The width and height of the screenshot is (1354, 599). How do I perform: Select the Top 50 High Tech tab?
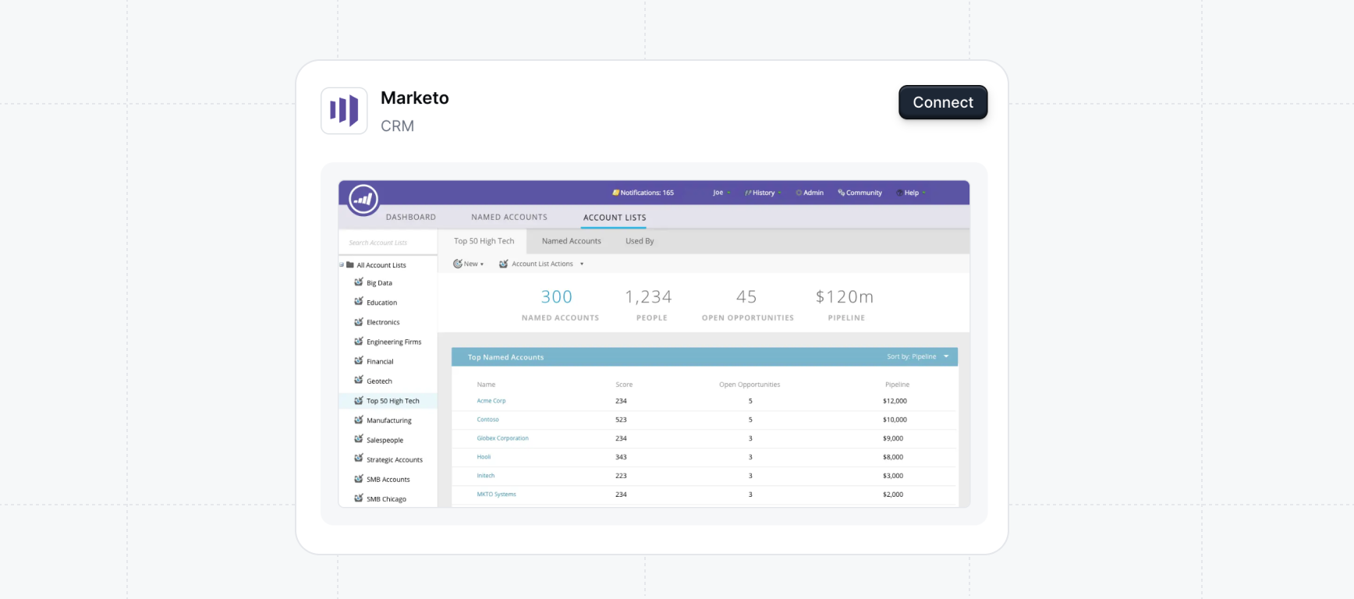(484, 241)
